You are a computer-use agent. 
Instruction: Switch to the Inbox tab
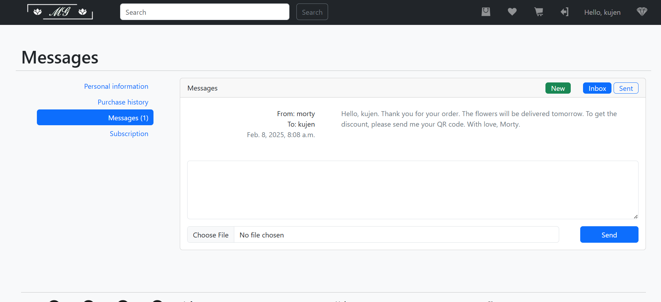(x=597, y=88)
